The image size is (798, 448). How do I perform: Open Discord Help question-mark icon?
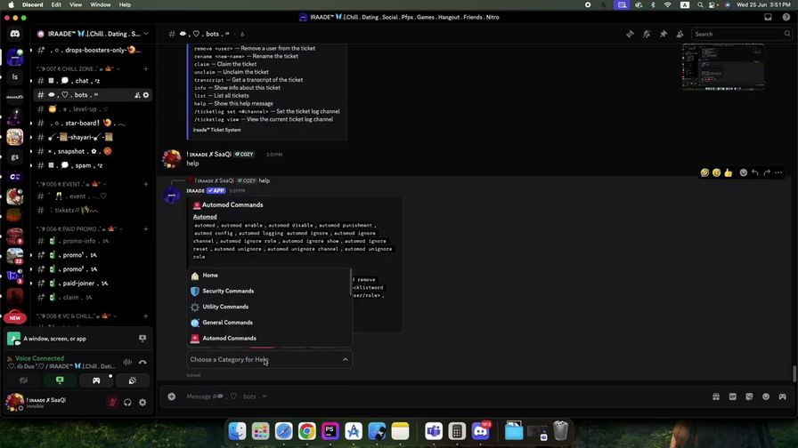tap(786, 17)
